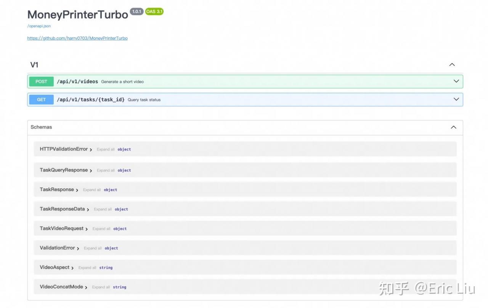488x308 pixels.
Task: Click Expand all for TaskResponseData
Action: [x=103, y=209]
